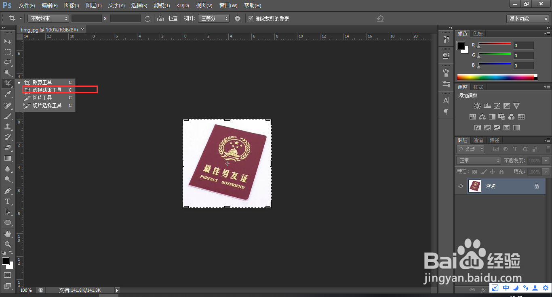Screen dimensions: 552x297
Task: Open crop tool settings gear
Action: pos(238,19)
